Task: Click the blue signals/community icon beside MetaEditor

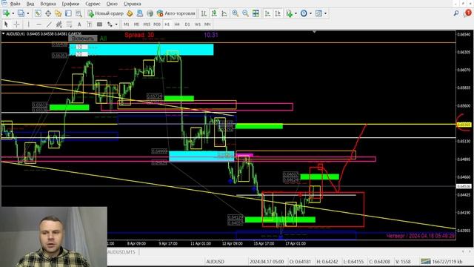Action: pos(140,13)
